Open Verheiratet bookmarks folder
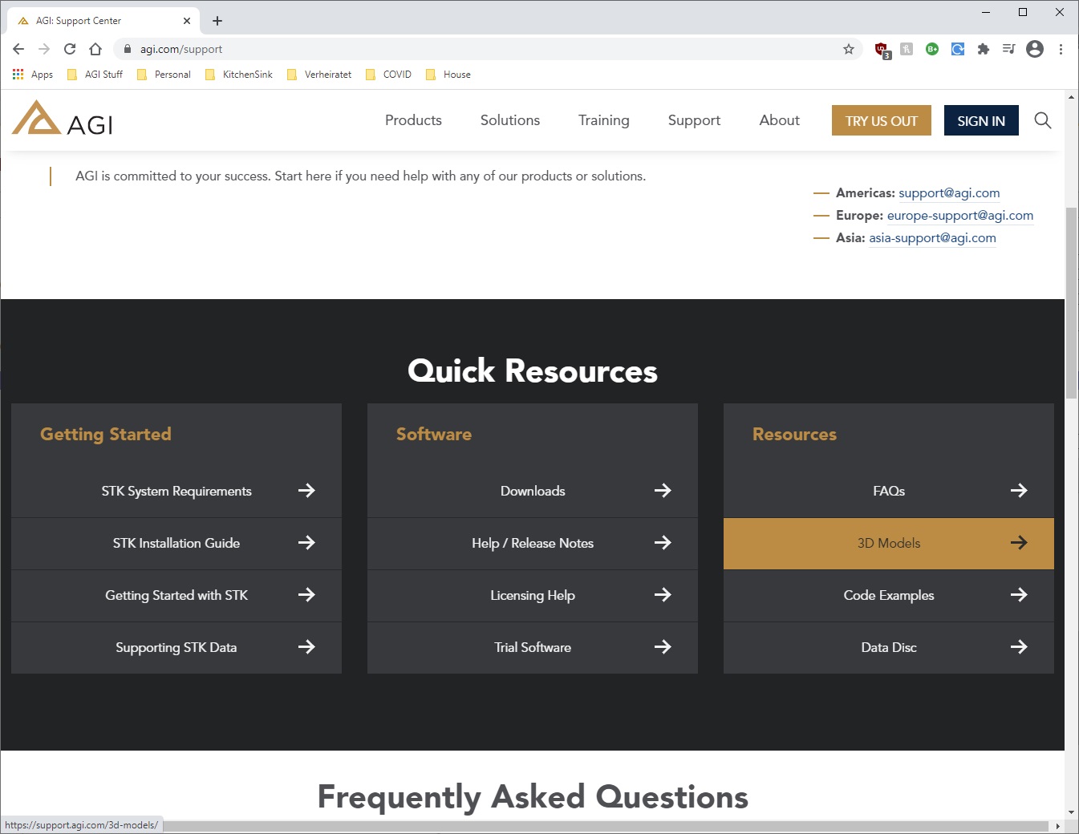This screenshot has height=834, width=1079. [319, 75]
